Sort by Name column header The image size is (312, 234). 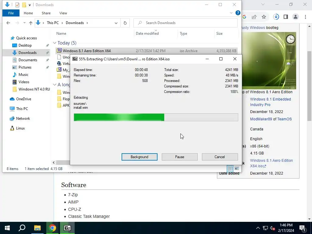click(61, 34)
